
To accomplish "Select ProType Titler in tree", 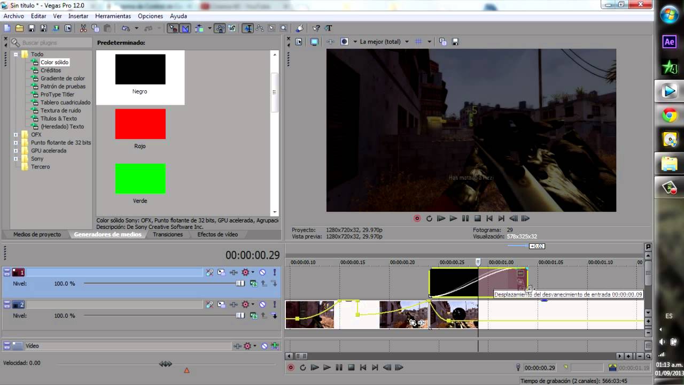I will tap(57, 94).
